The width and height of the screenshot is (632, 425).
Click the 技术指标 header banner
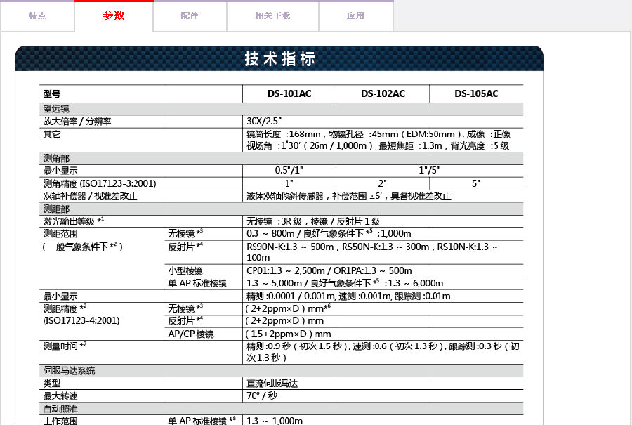[279, 59]
